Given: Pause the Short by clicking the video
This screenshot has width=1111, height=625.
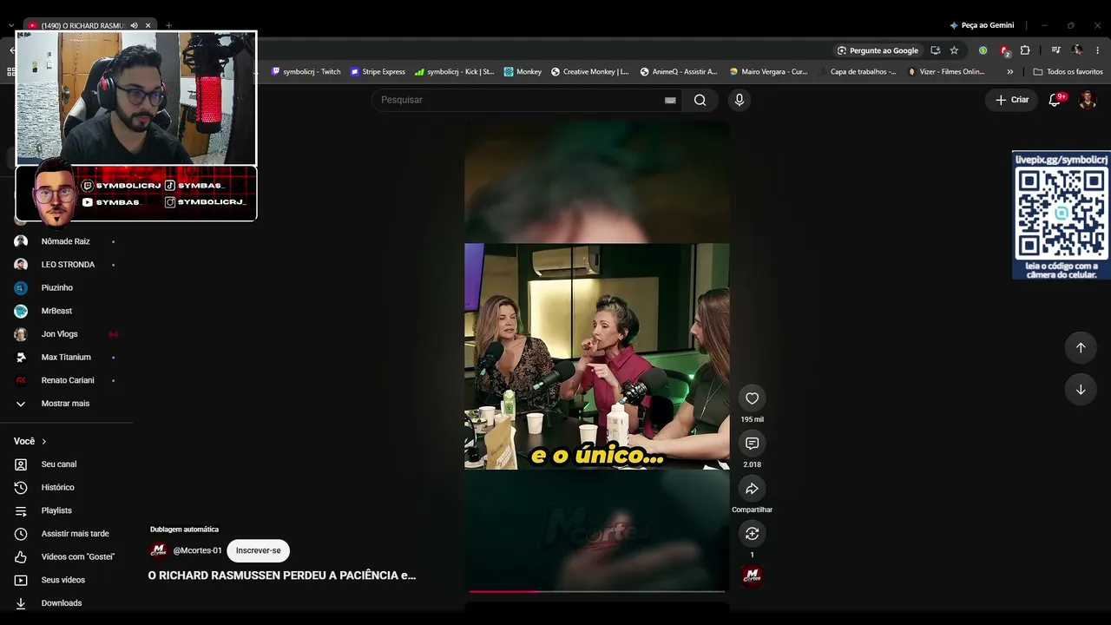Looking at the screenshot, I should [x=597, y=356].
